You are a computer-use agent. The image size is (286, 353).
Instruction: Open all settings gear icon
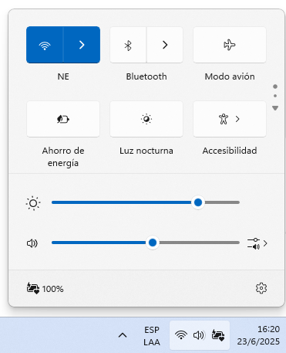(261, 288)
